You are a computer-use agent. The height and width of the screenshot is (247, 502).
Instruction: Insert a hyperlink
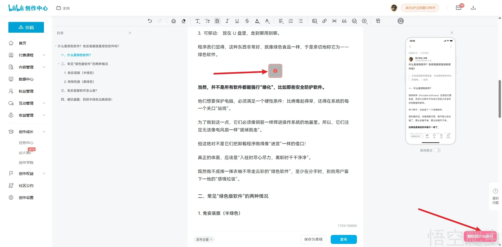point(324,21)
